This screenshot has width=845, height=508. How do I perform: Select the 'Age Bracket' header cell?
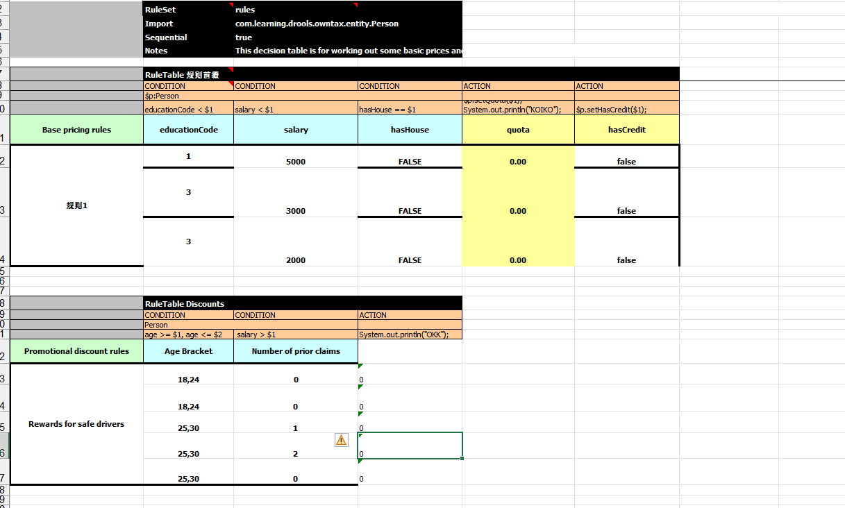(x=188, y=351)
